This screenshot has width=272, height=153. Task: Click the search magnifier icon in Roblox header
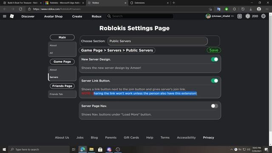pos(109,16)
